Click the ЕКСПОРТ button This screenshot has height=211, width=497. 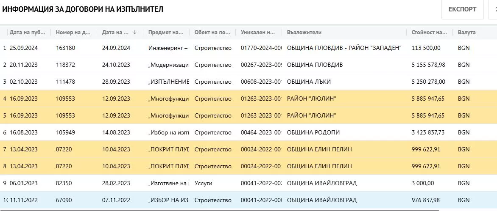click(x=462, y=9)
